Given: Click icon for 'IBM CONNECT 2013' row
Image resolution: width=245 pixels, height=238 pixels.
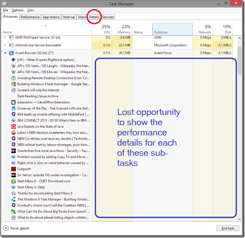Looking at the screenshot, I should click(13, 120).
